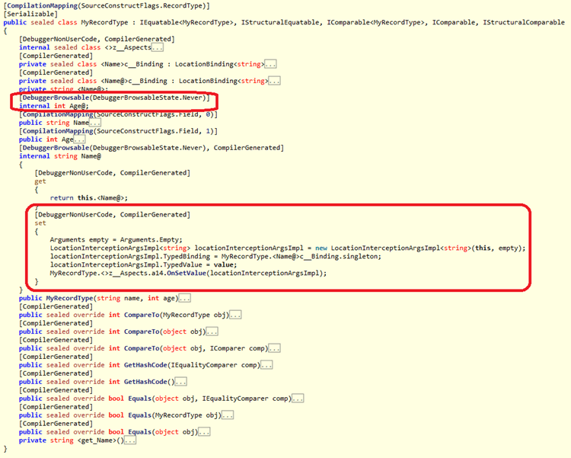Expand the public int Age property
The height and width of the screenshot is (458, 571).
(80, 139)
